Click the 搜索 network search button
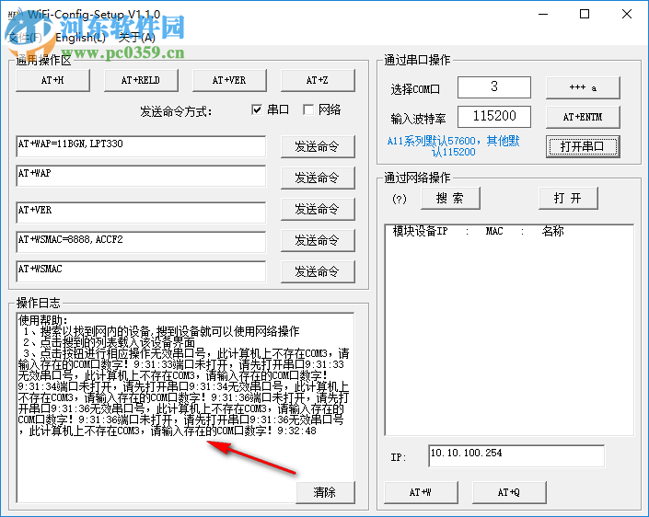This screenshot has width=649, height=517. click(x=450, y=198)
